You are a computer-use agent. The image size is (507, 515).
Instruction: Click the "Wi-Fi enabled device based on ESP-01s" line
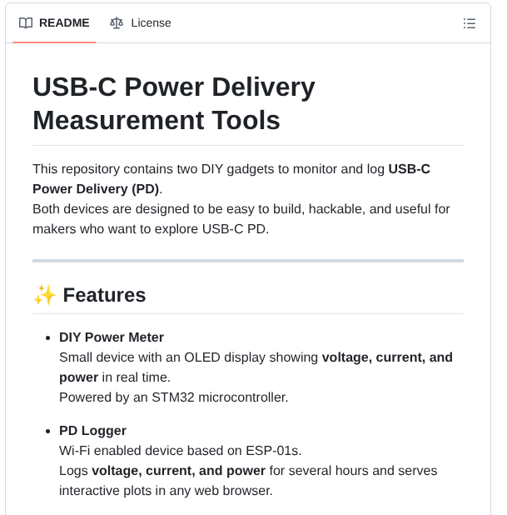tap(180, 451)
